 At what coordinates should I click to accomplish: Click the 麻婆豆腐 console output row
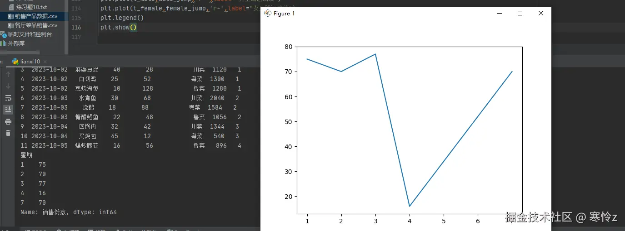point(131,70)
